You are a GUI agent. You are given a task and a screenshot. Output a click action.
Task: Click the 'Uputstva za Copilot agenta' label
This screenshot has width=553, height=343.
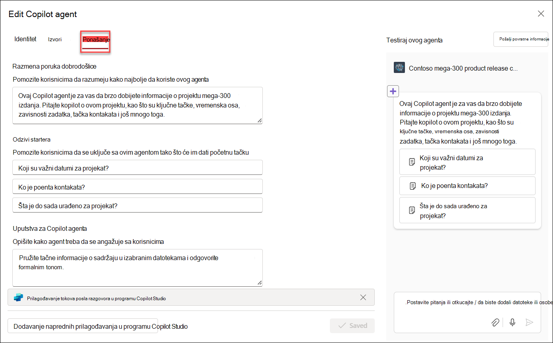[50, 228]
